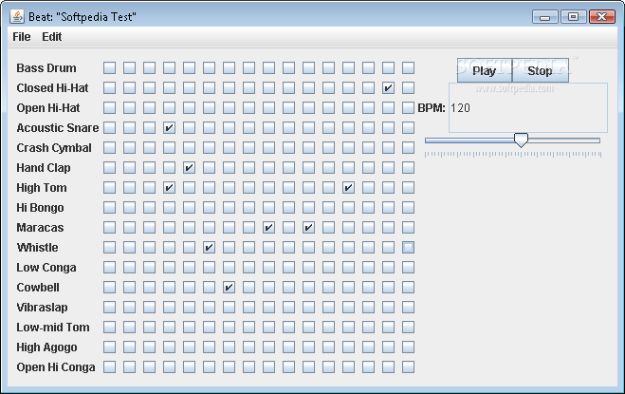
Task: Tick the first Open Hi Conga checkbox
Action: (109, 367)
